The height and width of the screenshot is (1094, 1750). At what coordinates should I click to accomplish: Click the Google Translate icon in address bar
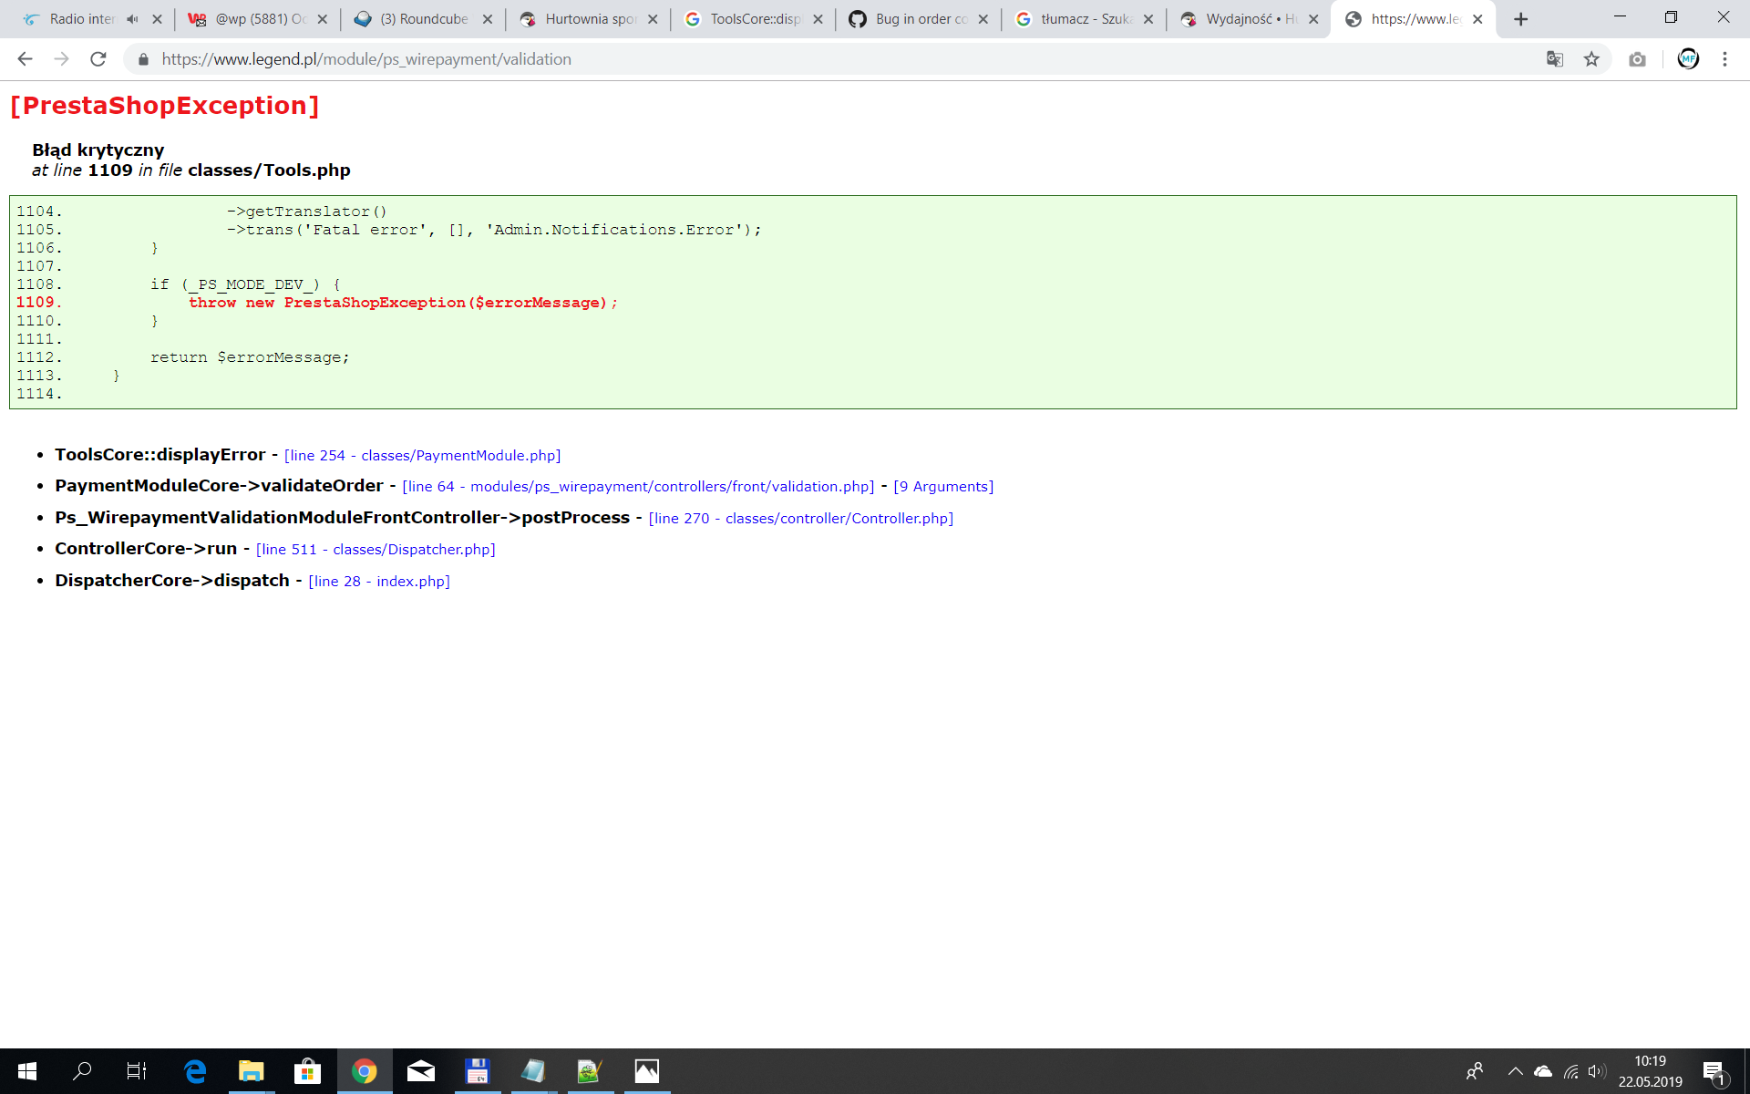tap(1554, 58)
